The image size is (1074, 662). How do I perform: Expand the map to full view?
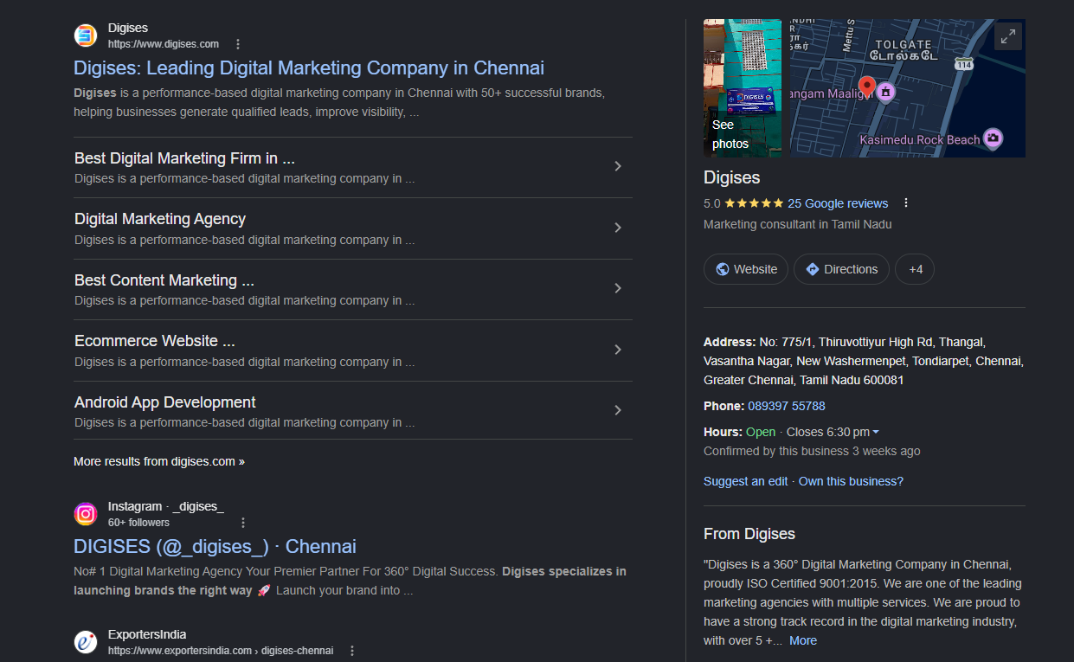click(x=1007, y=36)
